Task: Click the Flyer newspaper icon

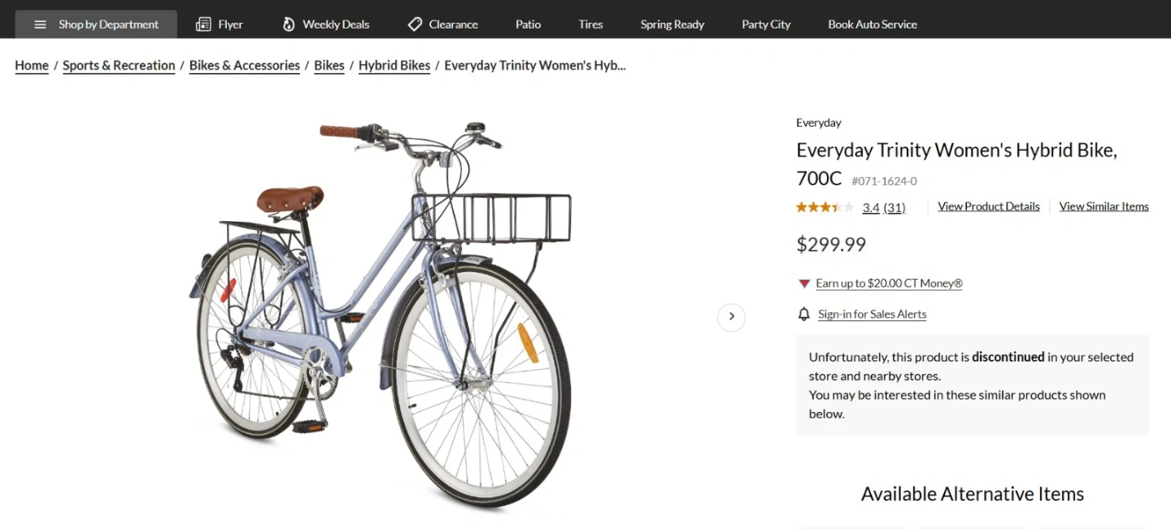Action: pos(203,24)
